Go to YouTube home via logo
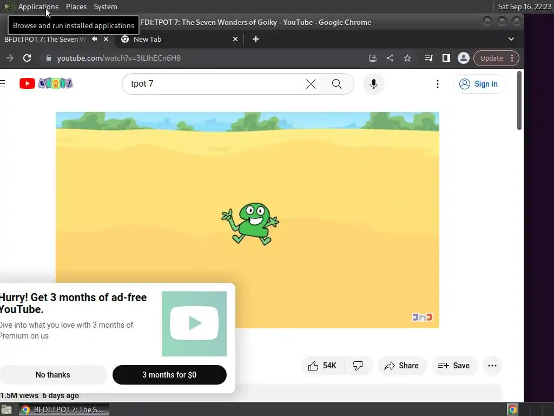 pos(46,83)
